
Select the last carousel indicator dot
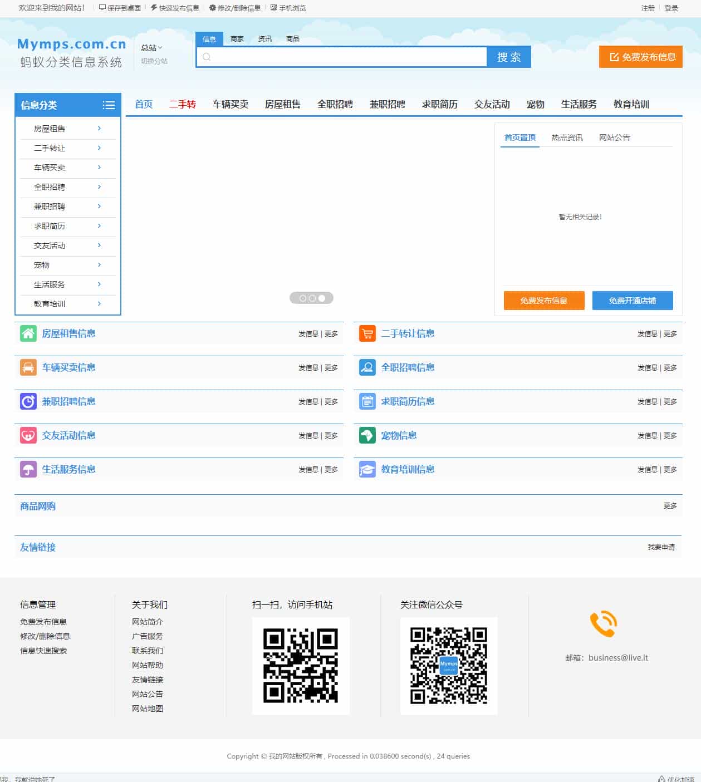321,298
